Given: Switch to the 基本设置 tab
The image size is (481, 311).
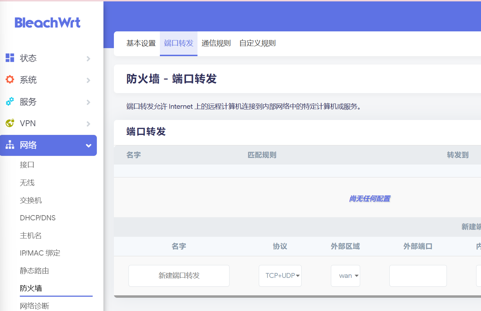Looking at the screenshot, I should pyautogui.click(x=141, y=43).
